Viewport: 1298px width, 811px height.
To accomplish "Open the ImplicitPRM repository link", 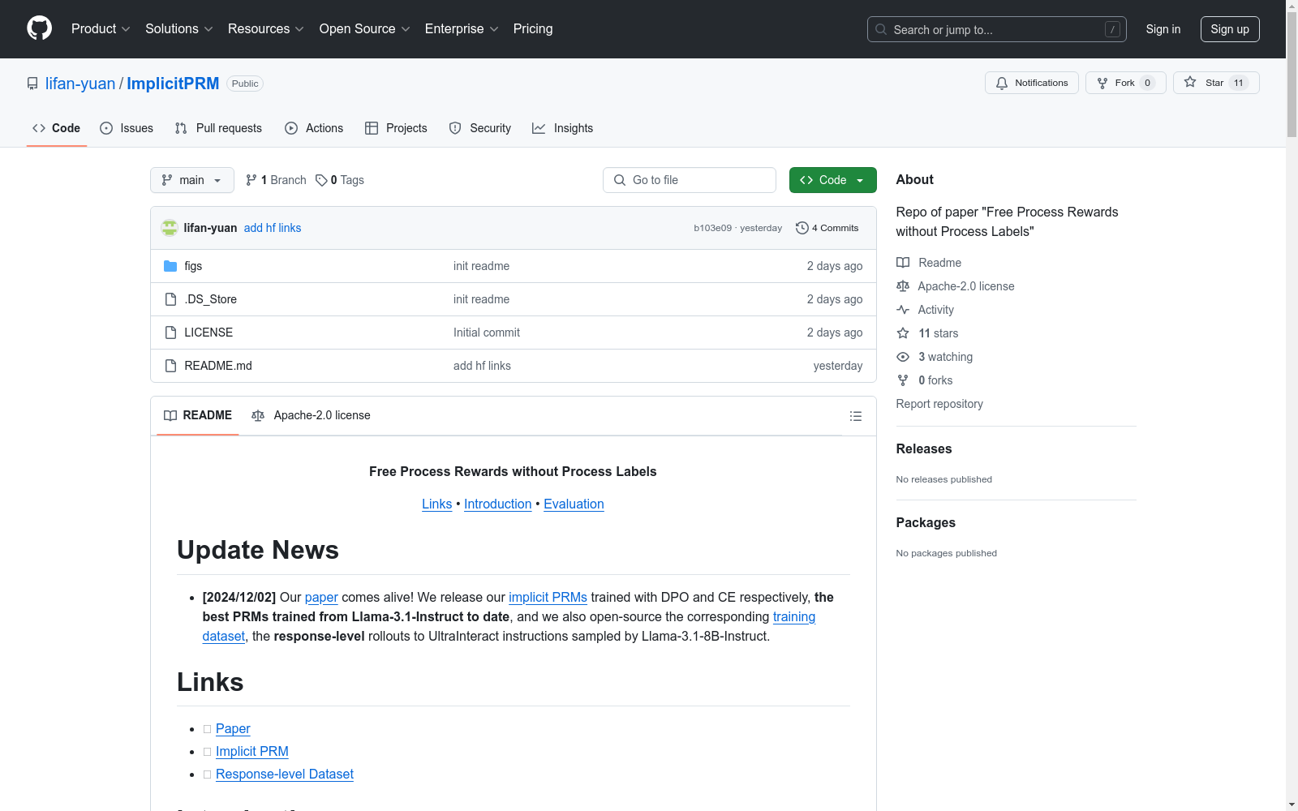I will [x=173, y=84].
